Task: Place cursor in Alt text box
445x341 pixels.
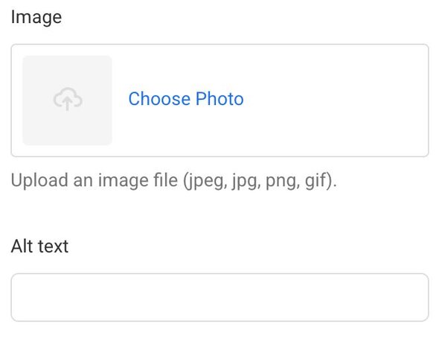Action: click(x=220, y=297)
